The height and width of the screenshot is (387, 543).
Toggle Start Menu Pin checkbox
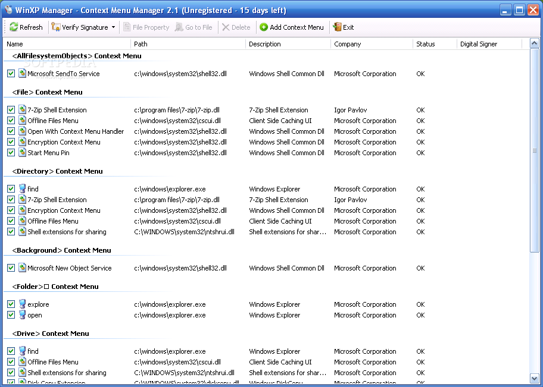(11, 153)
